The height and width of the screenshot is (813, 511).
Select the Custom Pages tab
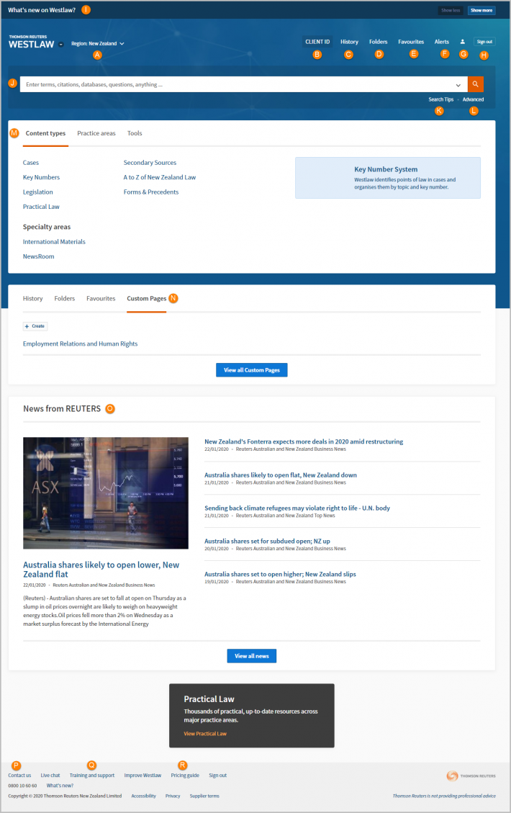[x=147, y=299]
